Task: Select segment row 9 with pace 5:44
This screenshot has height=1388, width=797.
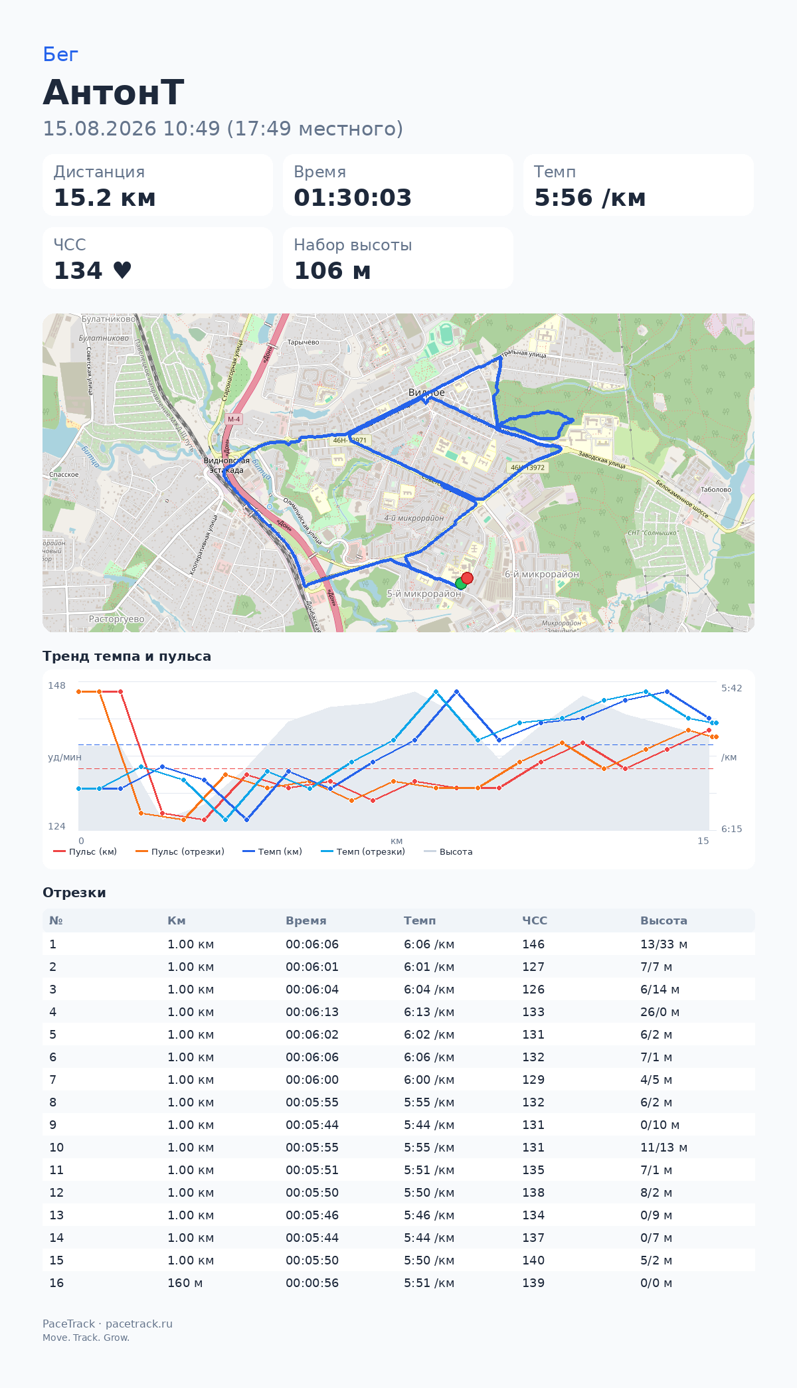Action: 398,1125
